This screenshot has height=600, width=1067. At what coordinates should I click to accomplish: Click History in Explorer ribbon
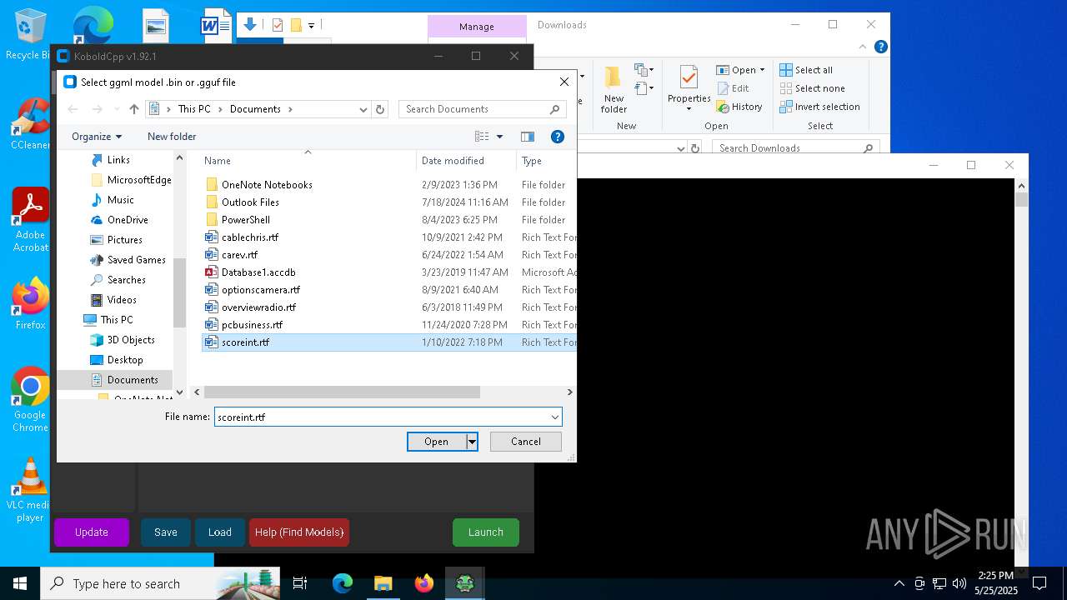(x=739, y=107)
